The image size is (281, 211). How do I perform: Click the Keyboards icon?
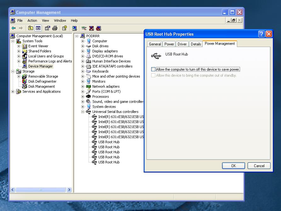(89, 71)
